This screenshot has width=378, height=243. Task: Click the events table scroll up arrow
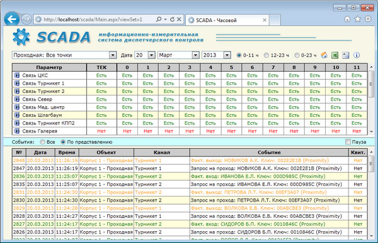point(371,152)
